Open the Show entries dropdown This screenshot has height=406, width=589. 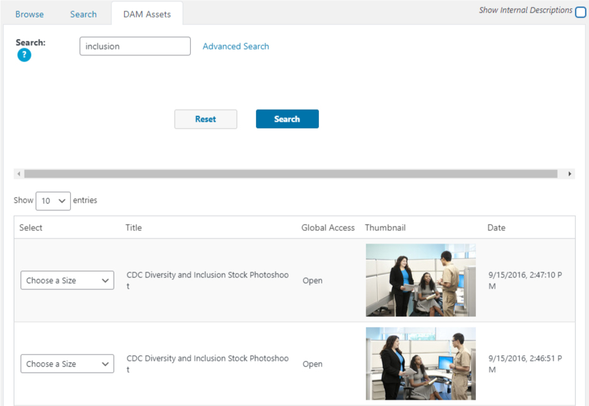coord(53,200)
